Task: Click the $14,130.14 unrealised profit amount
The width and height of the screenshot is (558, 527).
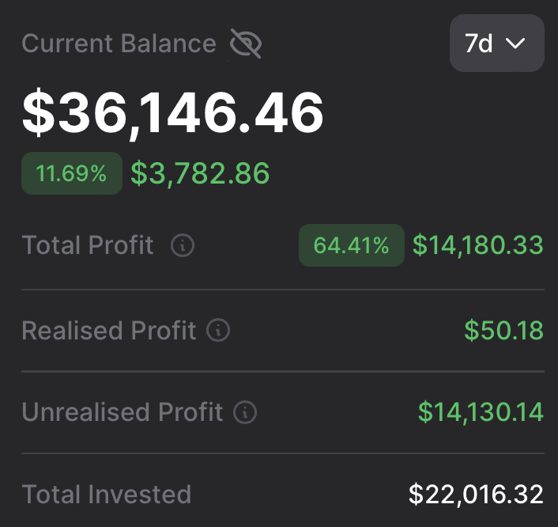Action: (x=481, y=412)
